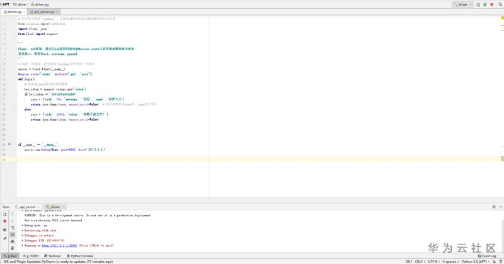Open Run panel settings gear

coord(494,207)
